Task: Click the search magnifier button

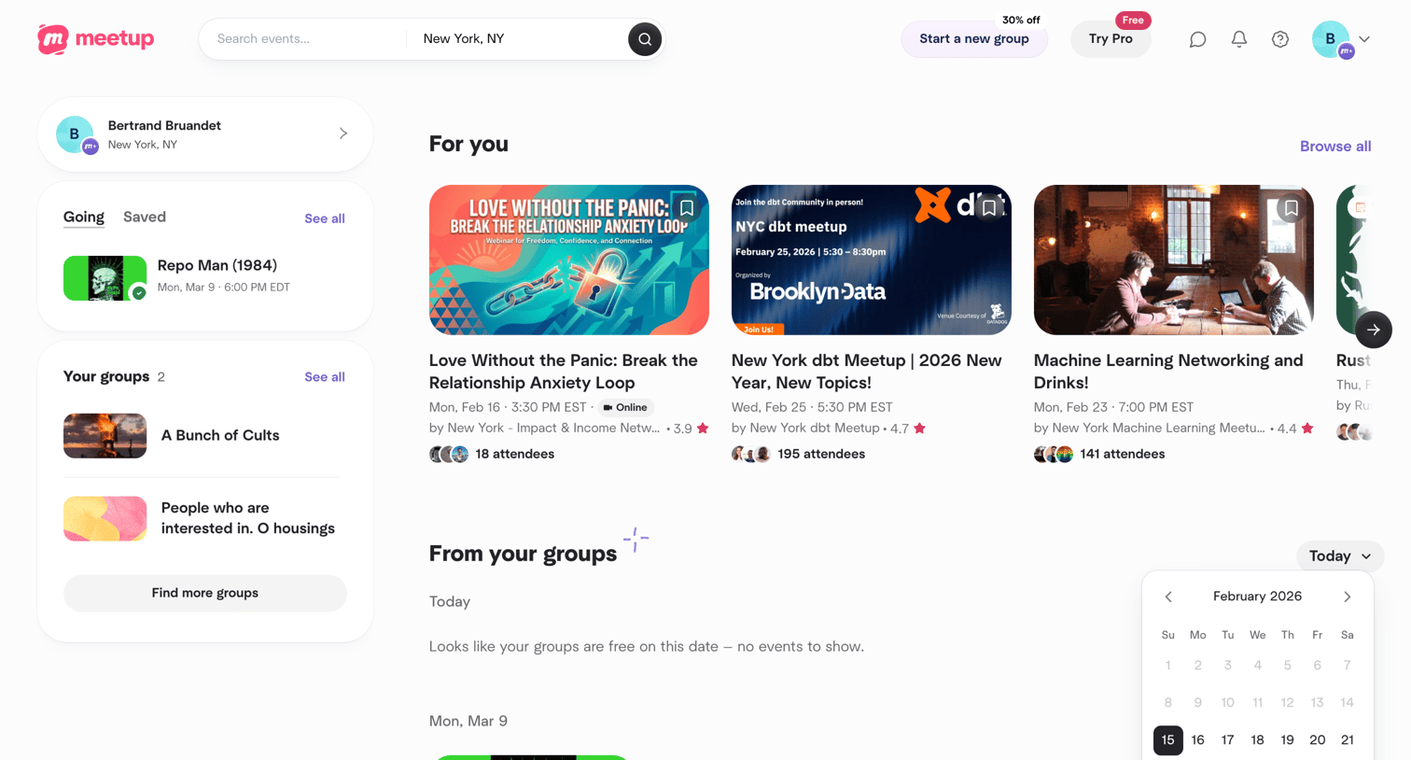Action: click(644, 39)
